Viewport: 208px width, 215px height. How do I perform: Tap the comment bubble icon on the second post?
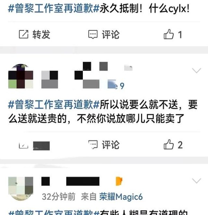93,144
